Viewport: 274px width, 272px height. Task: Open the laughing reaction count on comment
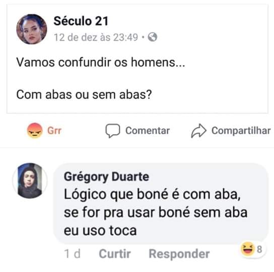tap(253, 249)
